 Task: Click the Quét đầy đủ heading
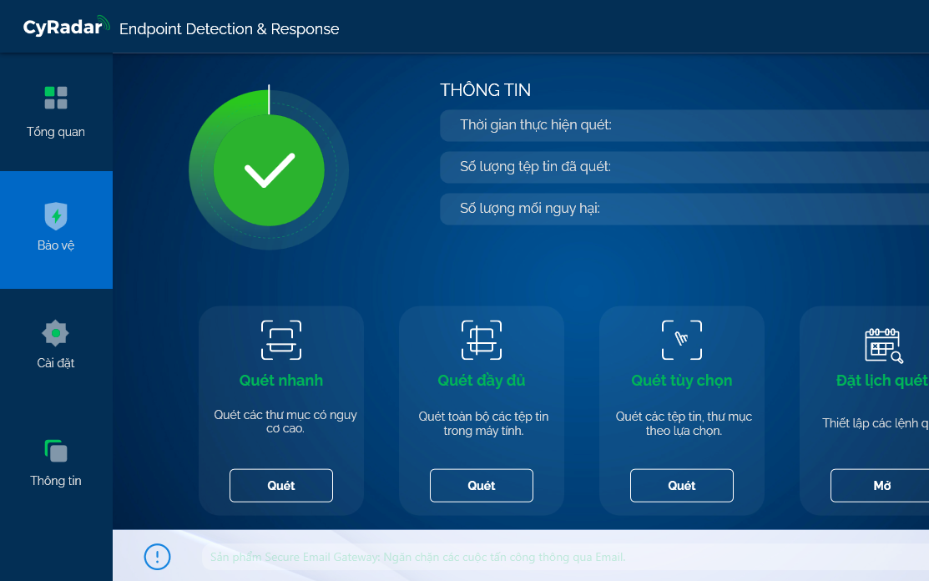click(482, 380)
